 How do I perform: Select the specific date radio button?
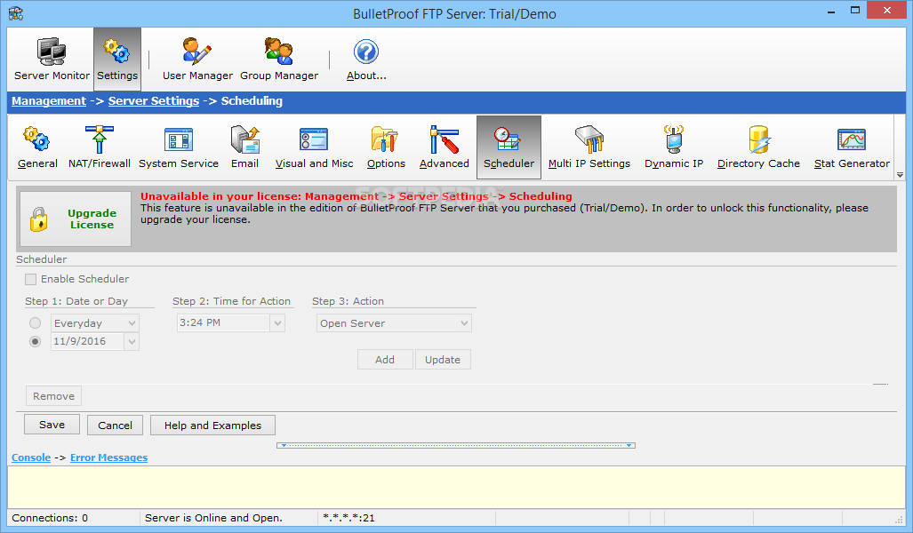click(x=35, y=341)
